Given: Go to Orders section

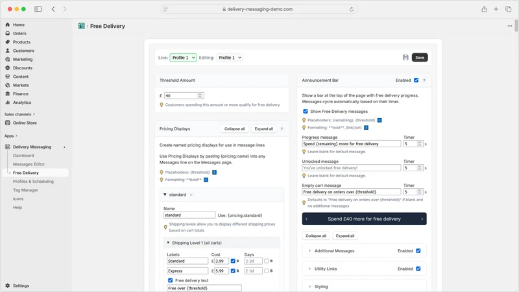Looking at the screenshot, I should (x=19, y=34).
